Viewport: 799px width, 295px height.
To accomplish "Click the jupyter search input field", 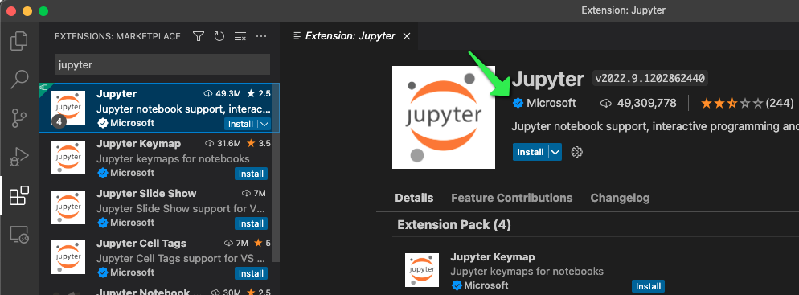I will coord(162,64).
